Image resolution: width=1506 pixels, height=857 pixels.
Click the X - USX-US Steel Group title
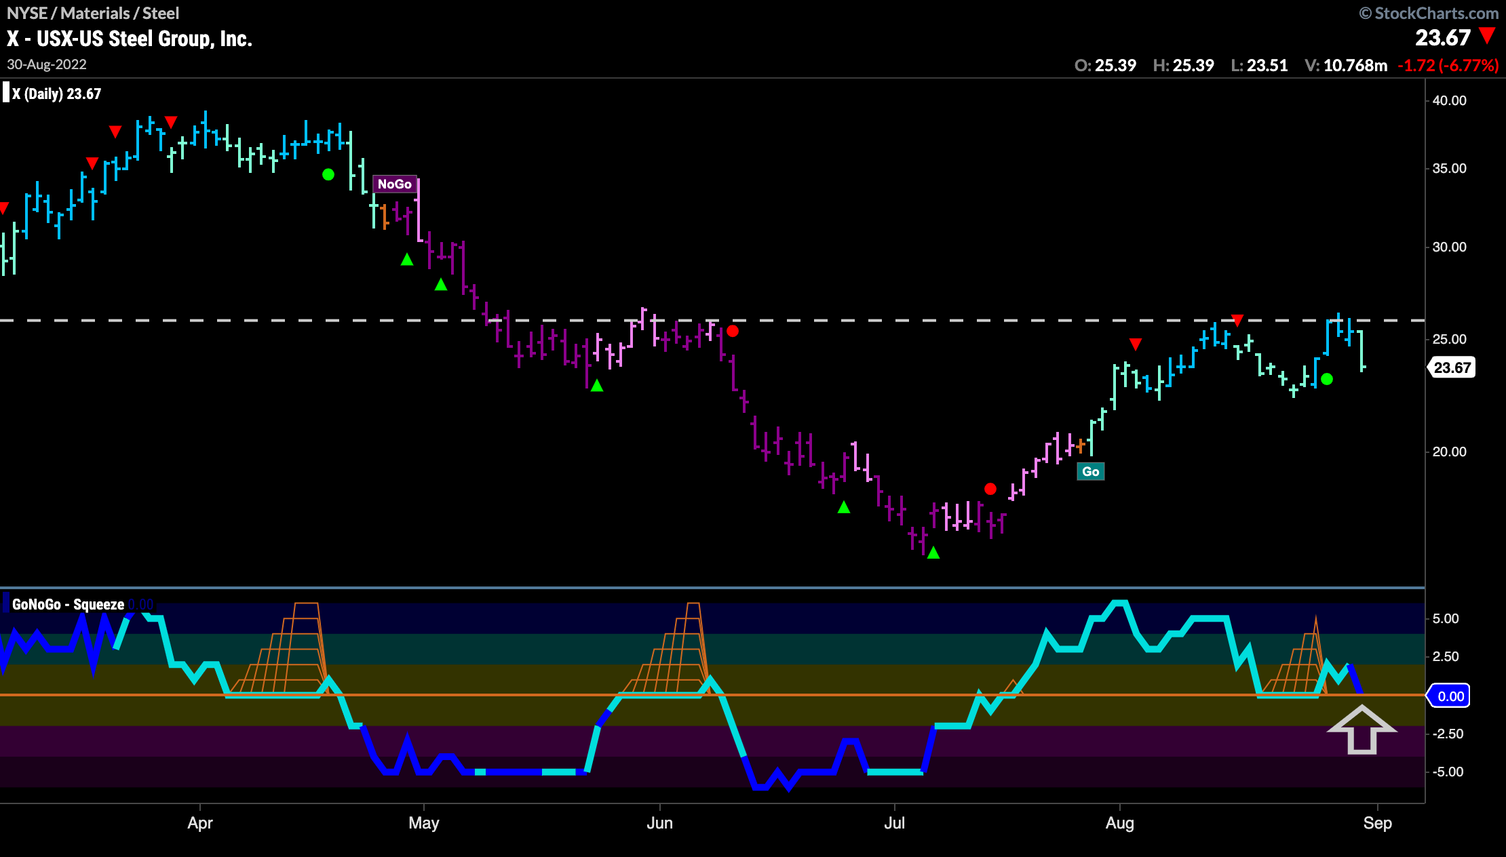[x=130, y=39]
